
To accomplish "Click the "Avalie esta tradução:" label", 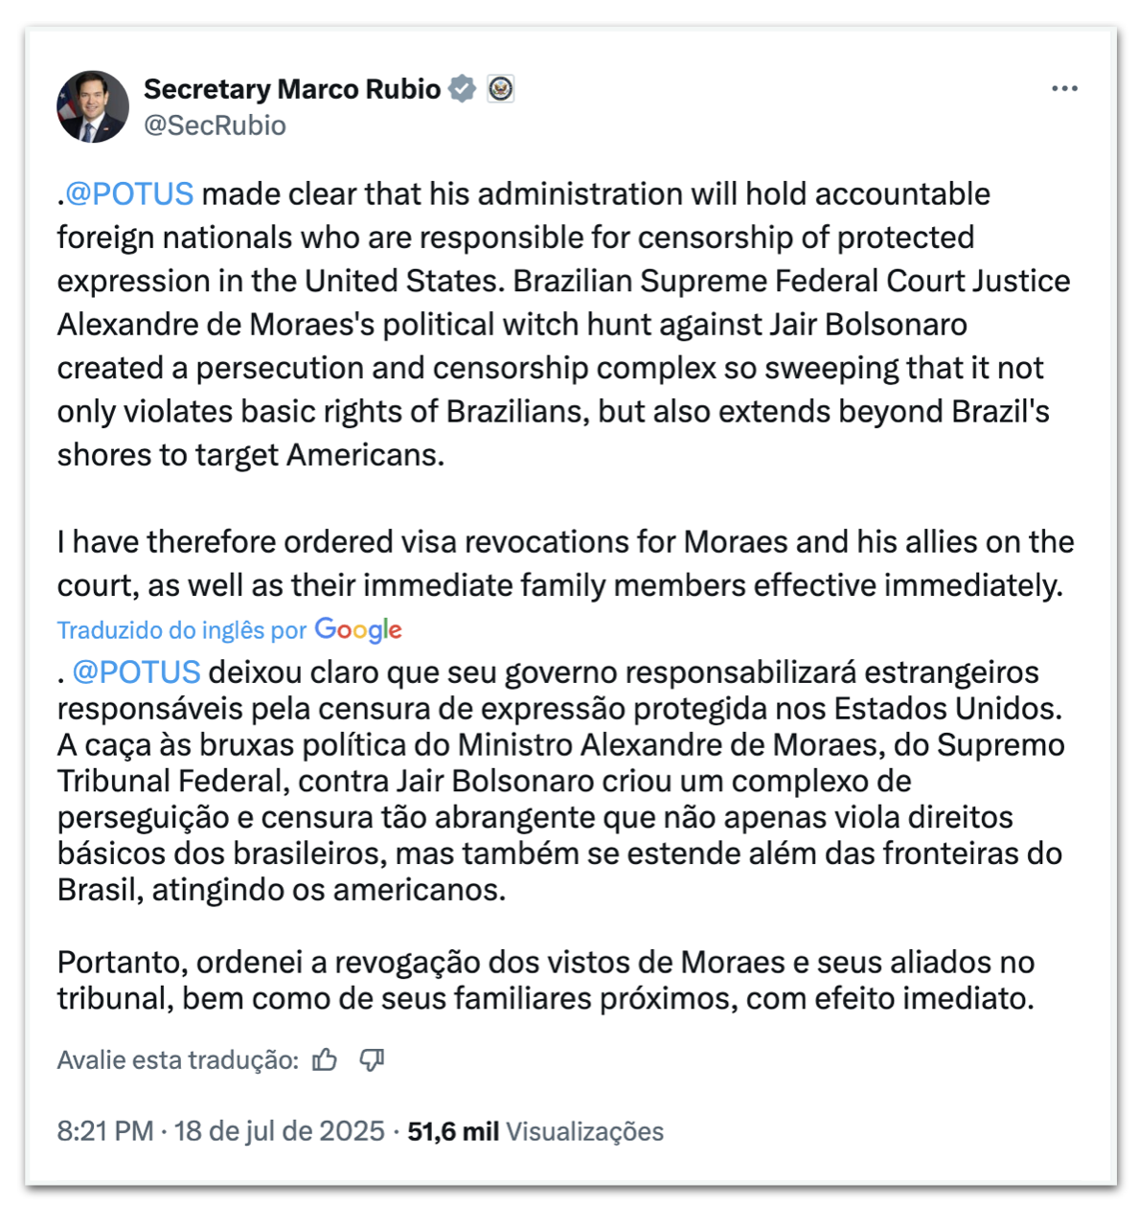I will [177, 1059].
